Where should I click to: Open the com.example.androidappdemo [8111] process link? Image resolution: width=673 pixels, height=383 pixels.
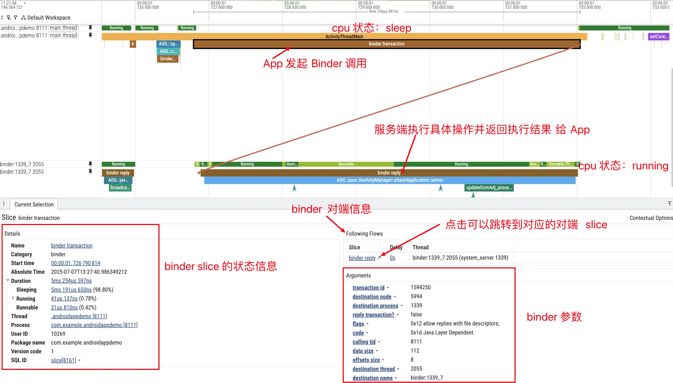[x=94, y=325]
